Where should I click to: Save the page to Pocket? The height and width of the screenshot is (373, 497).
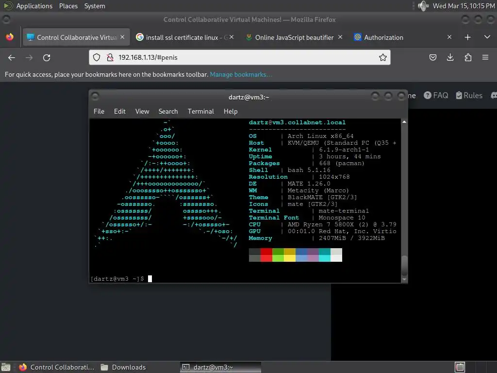tap(432, 57)
